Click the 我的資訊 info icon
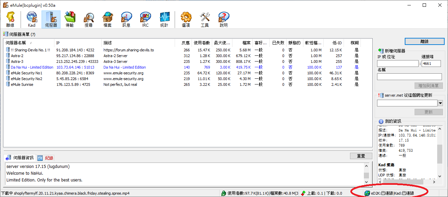 (381, 121)
